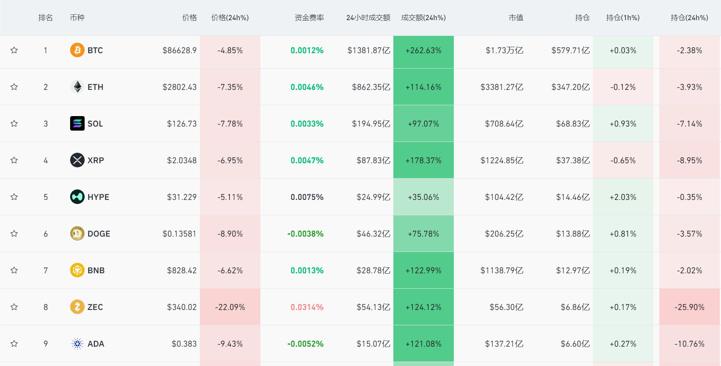Click BTC's +262.63% volume change cell
The image size is (721, 366).
pos(423,51)
